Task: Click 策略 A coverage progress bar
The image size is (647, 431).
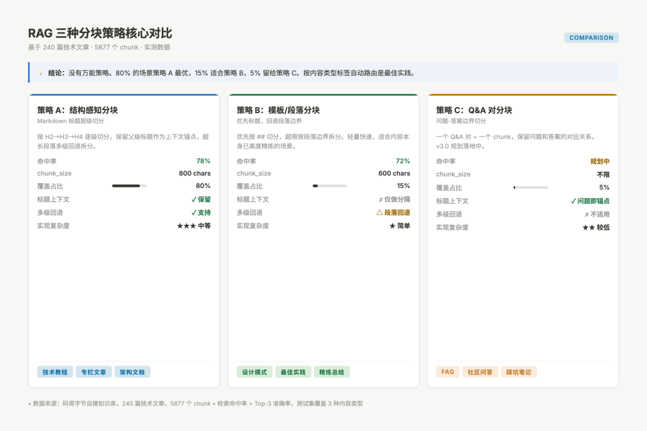Action: (x=129, y=186)
